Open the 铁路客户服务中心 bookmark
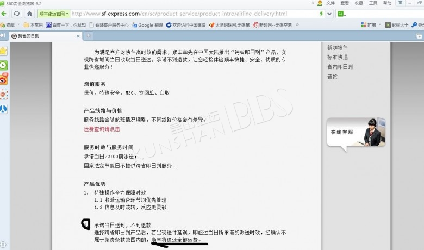This screenshot has width=424, height=250. (109, 25)
